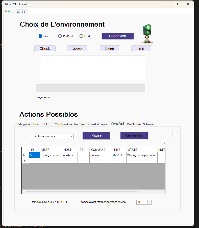This screenshot has width=199, height=228.
Task: Uncheck the Dev environment checkbox
Action: pyautogui.click(x=40, y=36)
